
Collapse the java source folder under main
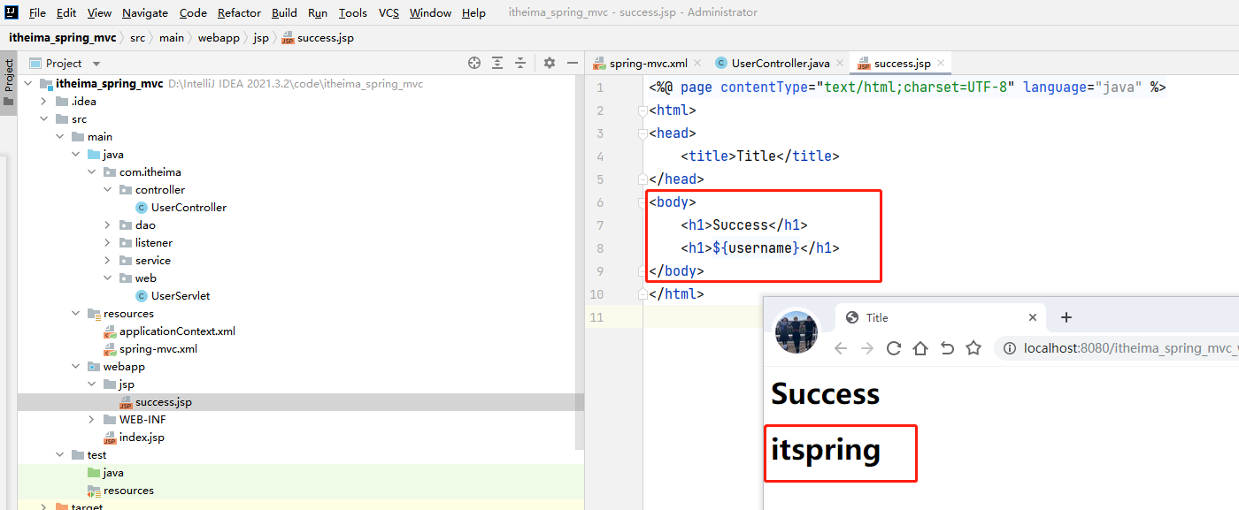[x=76, y=155]
